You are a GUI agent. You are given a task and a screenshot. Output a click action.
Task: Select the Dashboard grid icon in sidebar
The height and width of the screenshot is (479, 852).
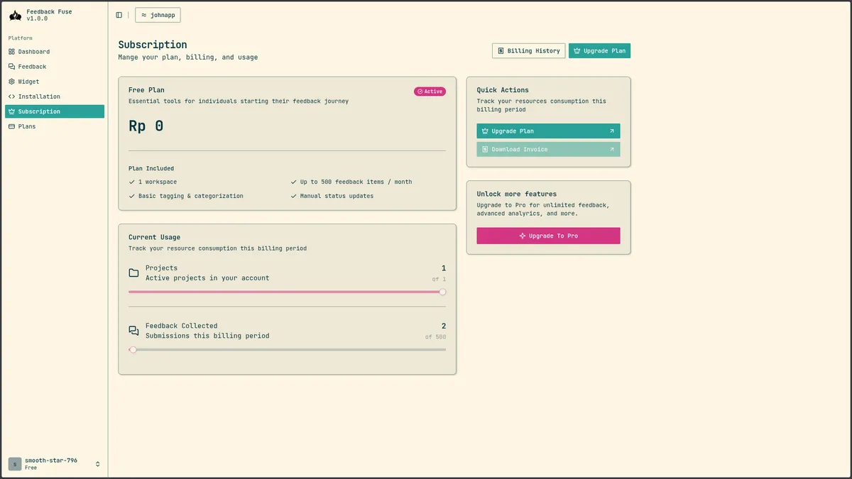click(11, 51)
